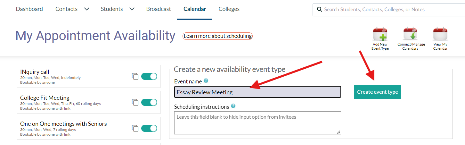The width and height of the screenshot is (465, 145).
Task: Expand the Students dropdown chevron
Action: tap(132, 9)
